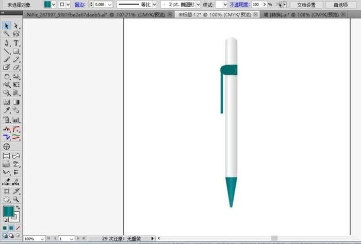
Task: Select the Slice tool
Action: tap(16, 191)
